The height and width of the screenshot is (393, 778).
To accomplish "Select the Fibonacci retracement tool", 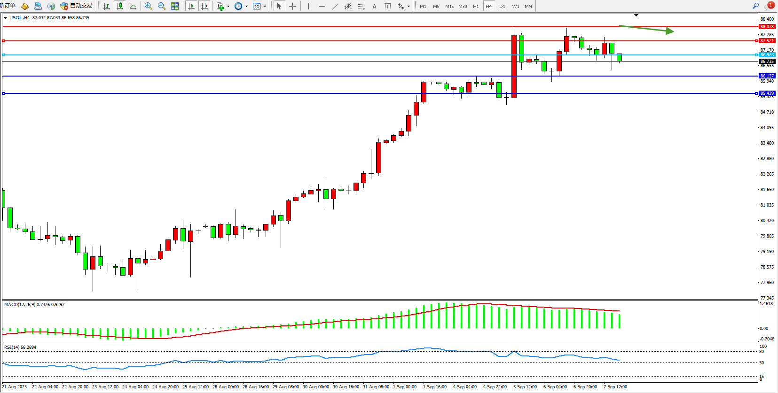I will (x=361, y=6).
